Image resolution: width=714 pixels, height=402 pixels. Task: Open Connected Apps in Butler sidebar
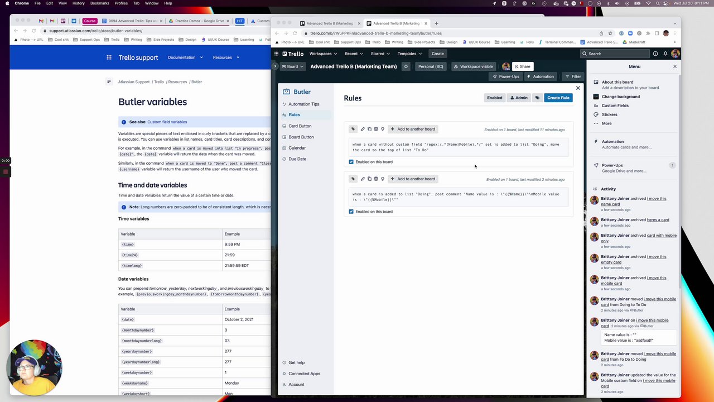click(304, 374)
